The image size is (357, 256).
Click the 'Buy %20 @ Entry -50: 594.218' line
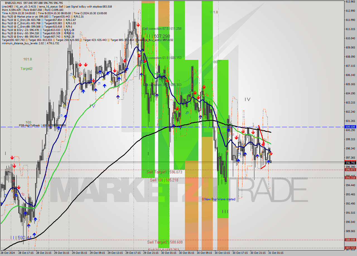(38, 33)
